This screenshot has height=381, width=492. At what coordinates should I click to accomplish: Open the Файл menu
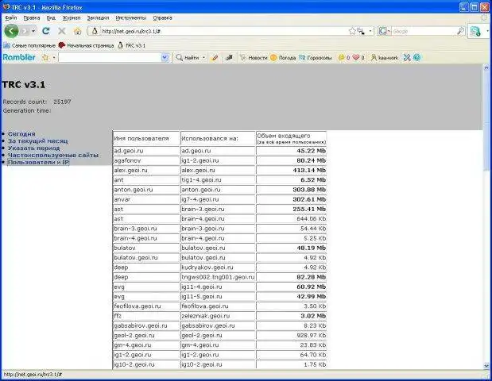(x=10, y=17)
